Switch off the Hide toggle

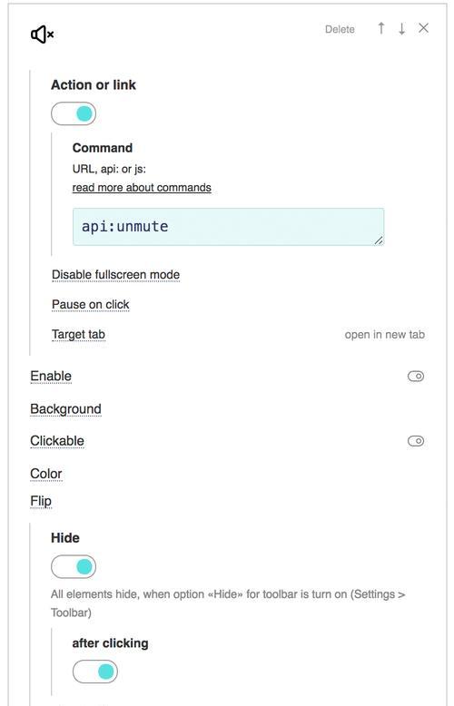tap(74, 566)
